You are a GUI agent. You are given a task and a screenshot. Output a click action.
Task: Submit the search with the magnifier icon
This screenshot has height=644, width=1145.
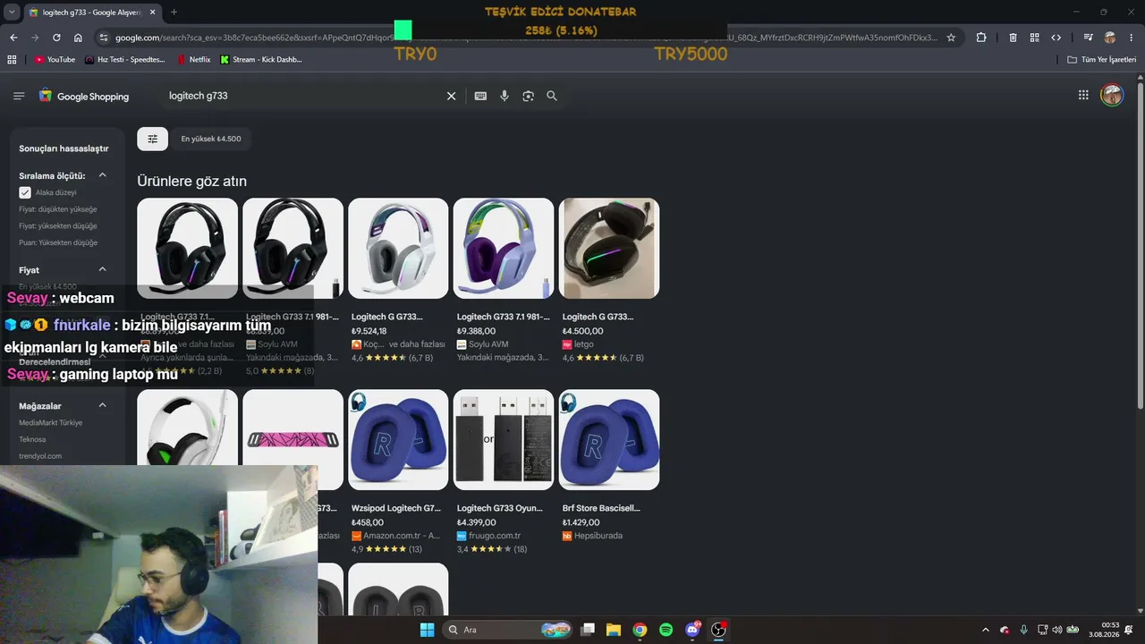coord(552,96)
